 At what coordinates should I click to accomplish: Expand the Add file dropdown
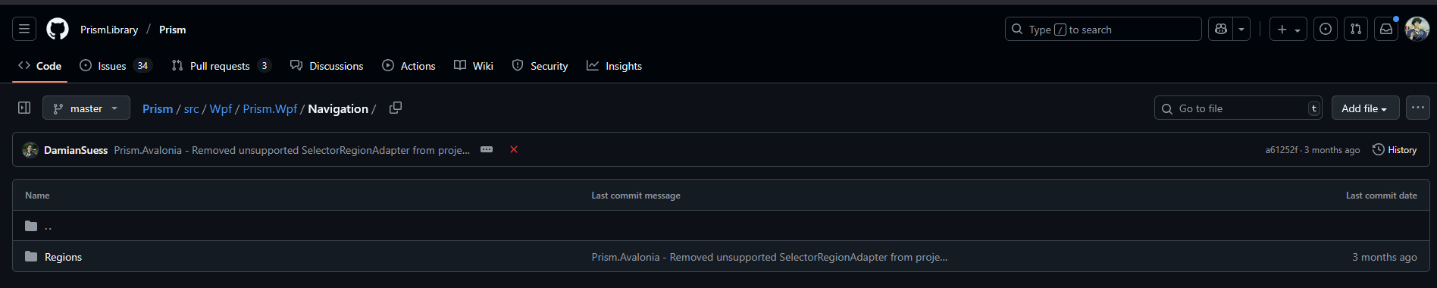point(1364,108)
